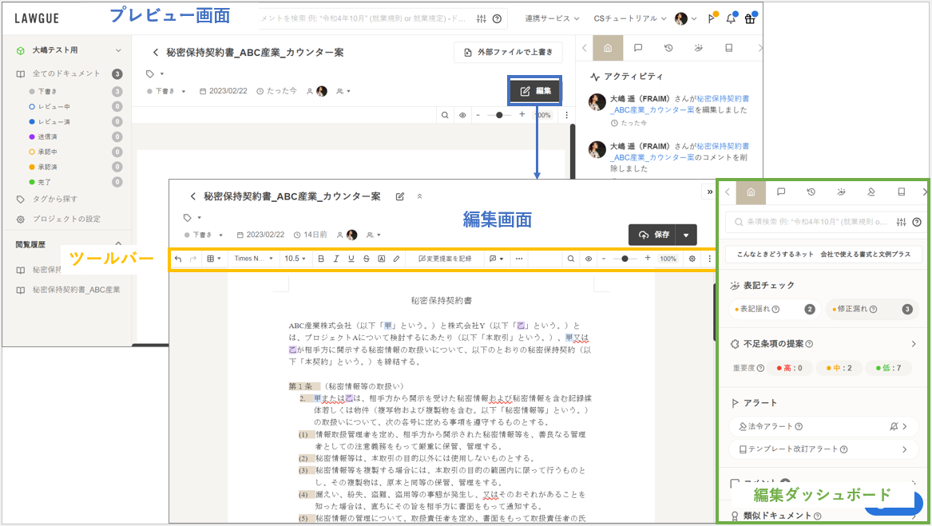Click the Bold formatting icon in editor toolbar
The image size is (932, 526).
pos(321,259)
